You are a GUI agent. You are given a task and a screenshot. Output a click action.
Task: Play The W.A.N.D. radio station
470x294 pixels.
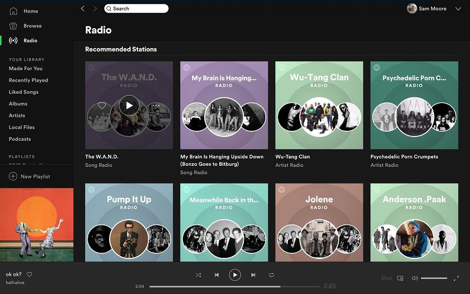pyautogui.click(x=129, y=106)
